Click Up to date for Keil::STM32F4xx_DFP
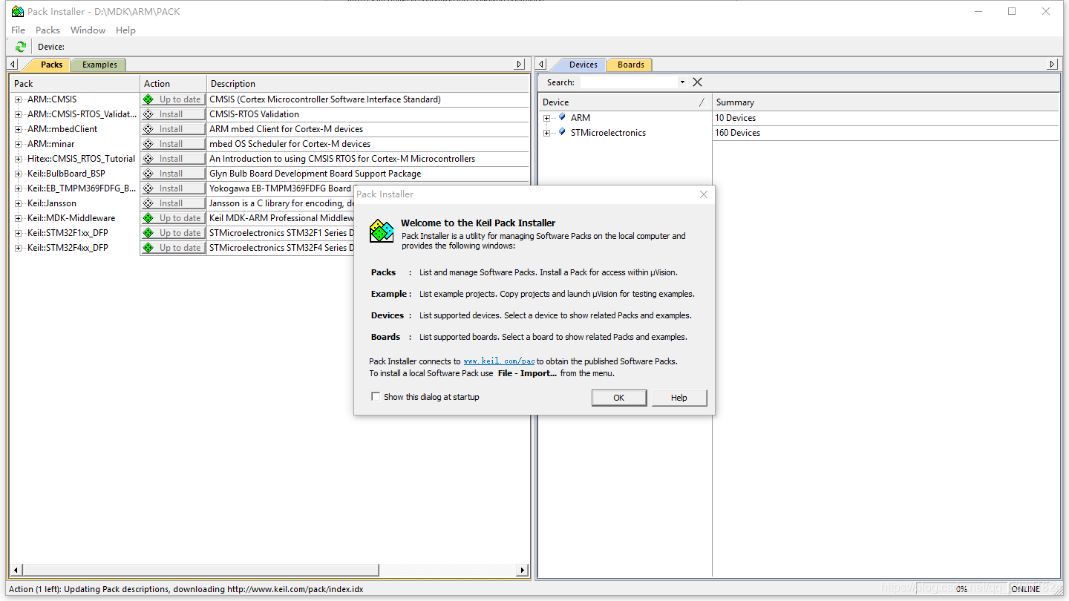Image resolution: width=1069 pixels, height=601 pixels. click(x=174, y=248)
